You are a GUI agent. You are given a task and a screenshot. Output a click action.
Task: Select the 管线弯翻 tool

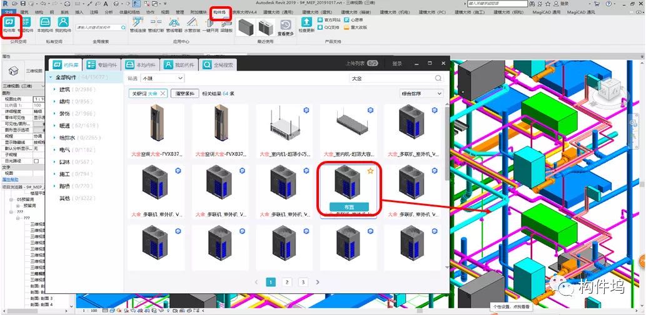pyautogui.click(x=174, y=25)
